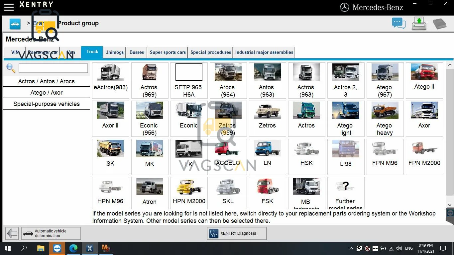Choose the Atron tile
454x255 pixels.
click(x=150, y=193)
